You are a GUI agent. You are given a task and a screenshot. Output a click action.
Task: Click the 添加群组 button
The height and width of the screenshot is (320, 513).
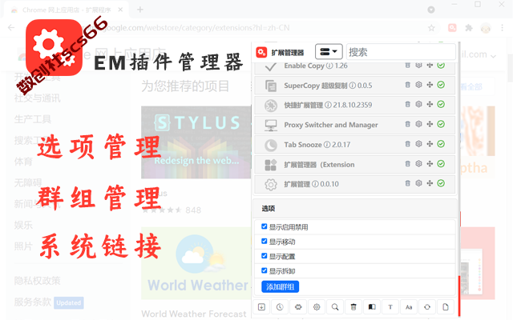(280, 286)
